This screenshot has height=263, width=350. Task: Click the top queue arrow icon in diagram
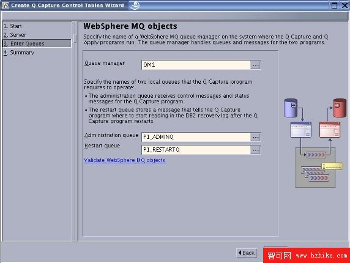(x=316, y=155)
